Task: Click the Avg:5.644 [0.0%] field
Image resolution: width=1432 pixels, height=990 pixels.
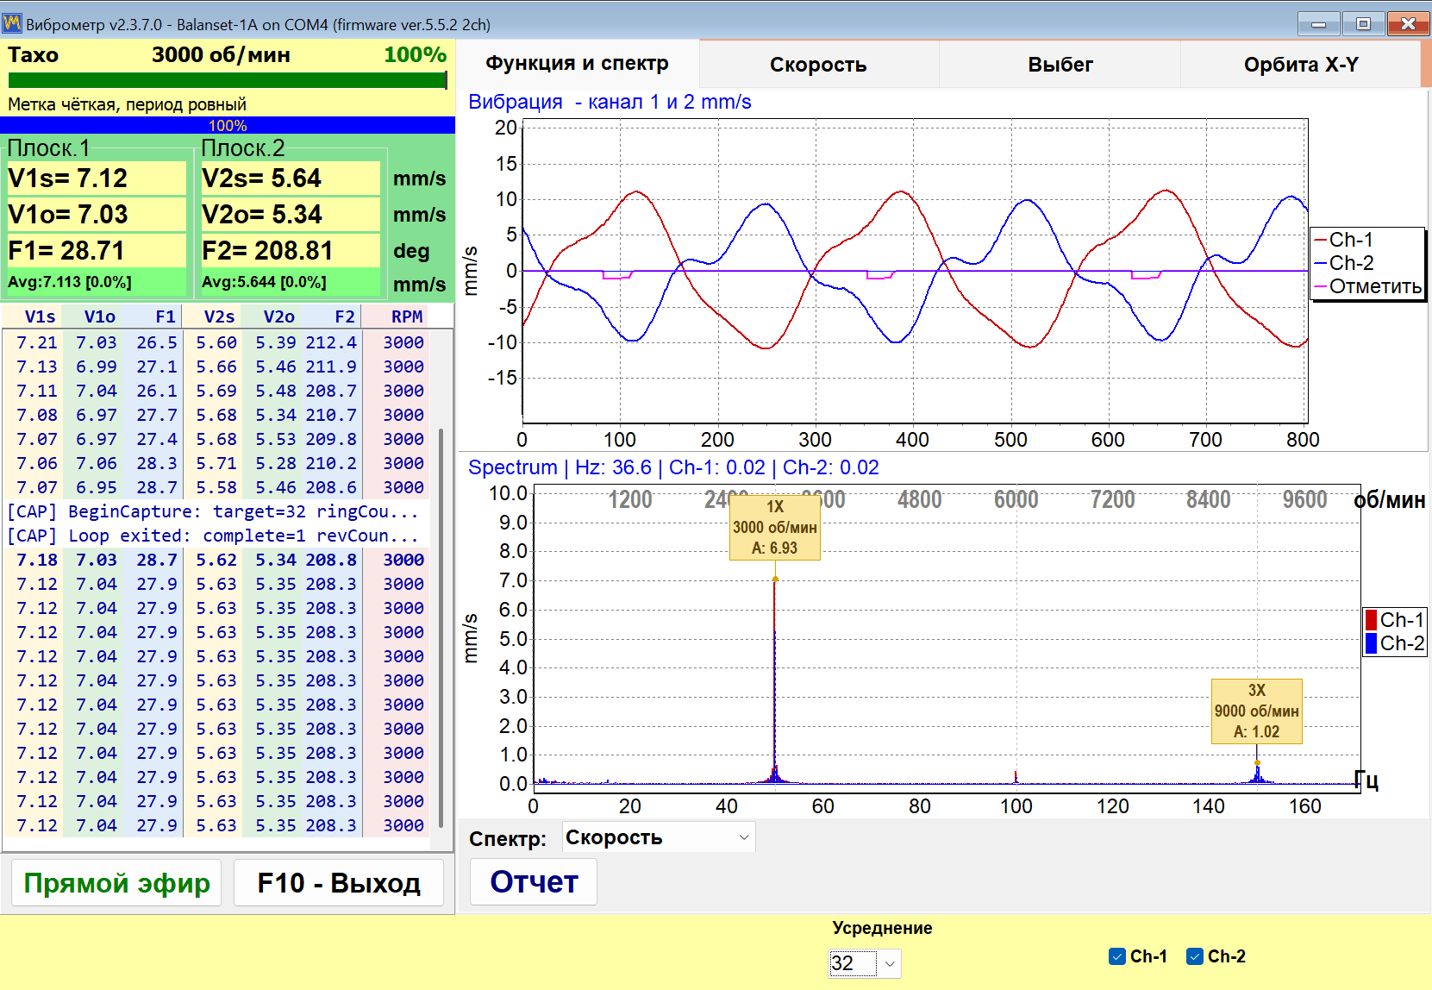Action: pyautogui.click(x=290, y=282)
